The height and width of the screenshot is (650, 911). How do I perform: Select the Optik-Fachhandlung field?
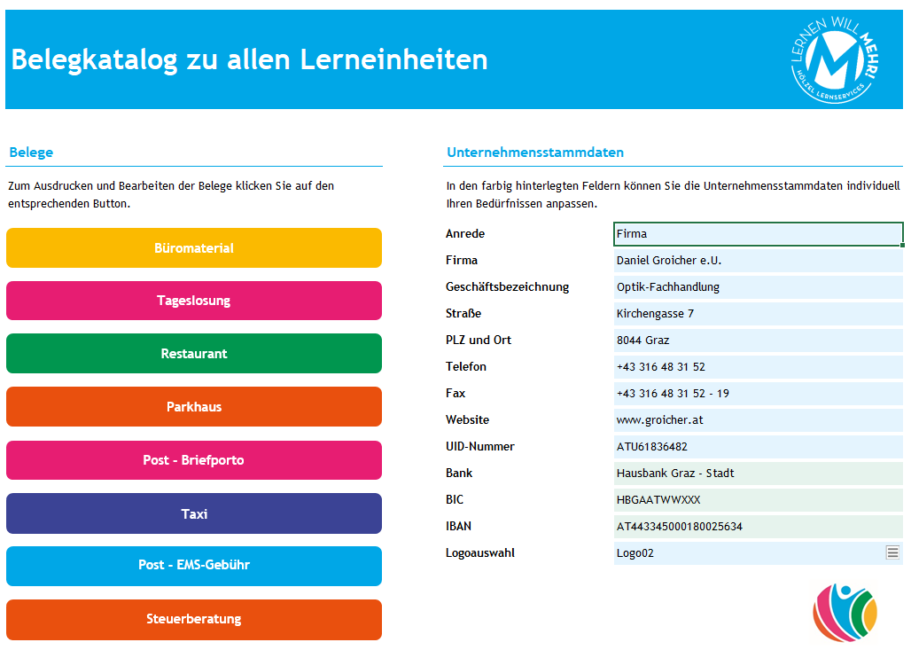[759, 287]
